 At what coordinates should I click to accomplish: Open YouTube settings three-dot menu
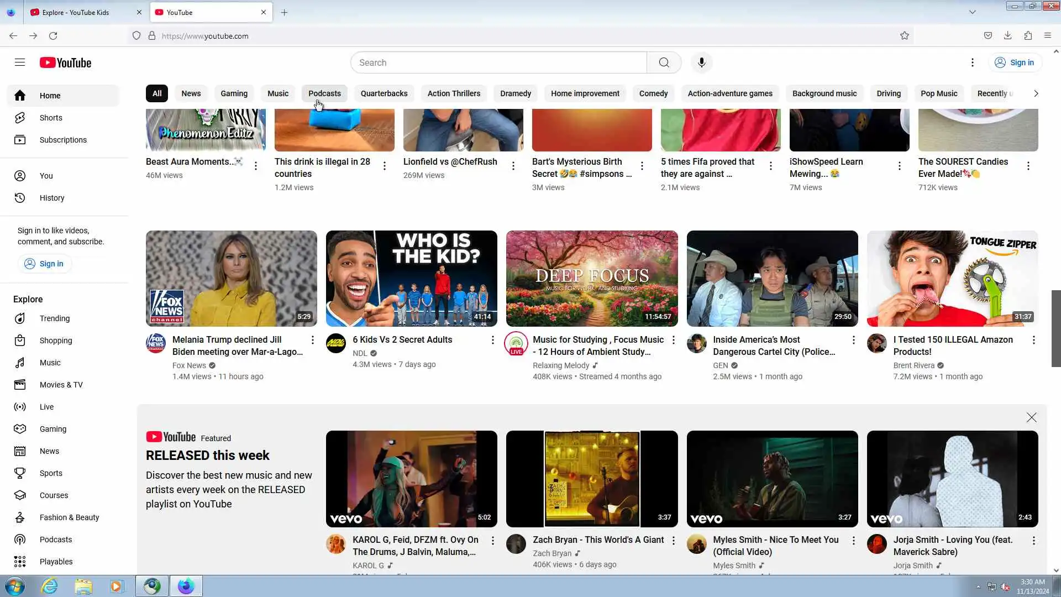click(972, 62)
